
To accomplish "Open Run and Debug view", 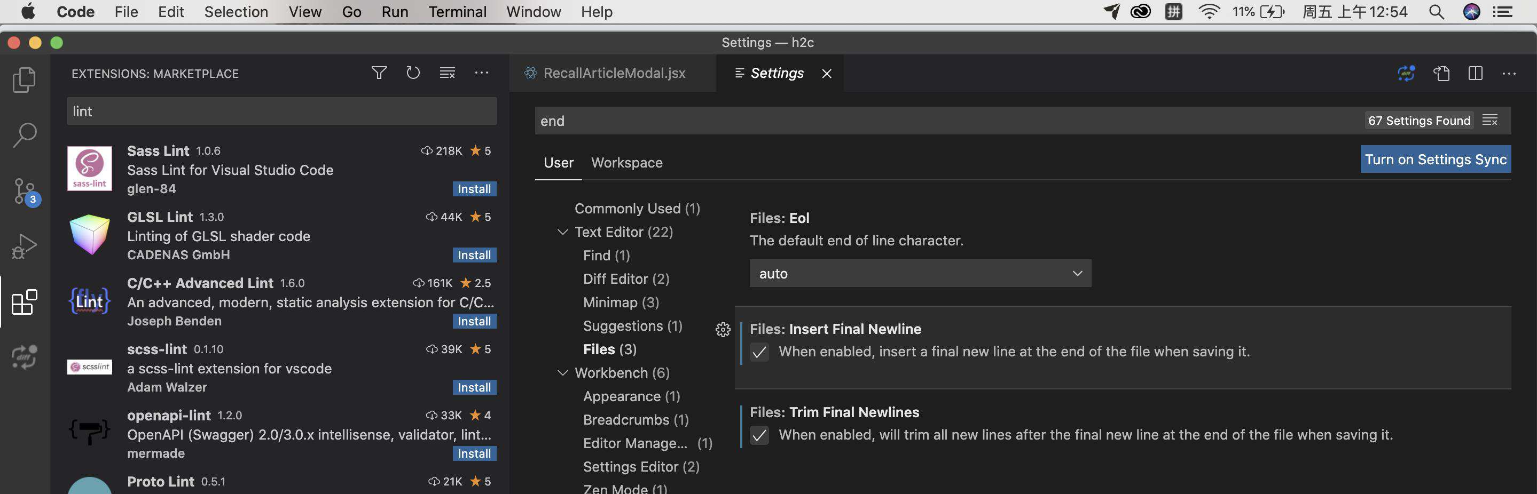I will tap(25, 246).
